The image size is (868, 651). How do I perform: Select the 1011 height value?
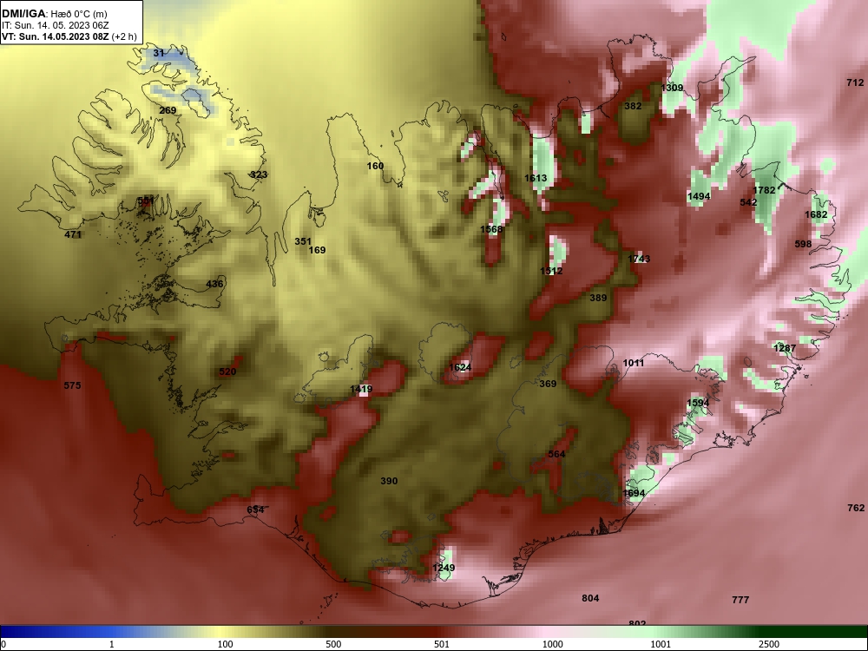pos(634,363)
